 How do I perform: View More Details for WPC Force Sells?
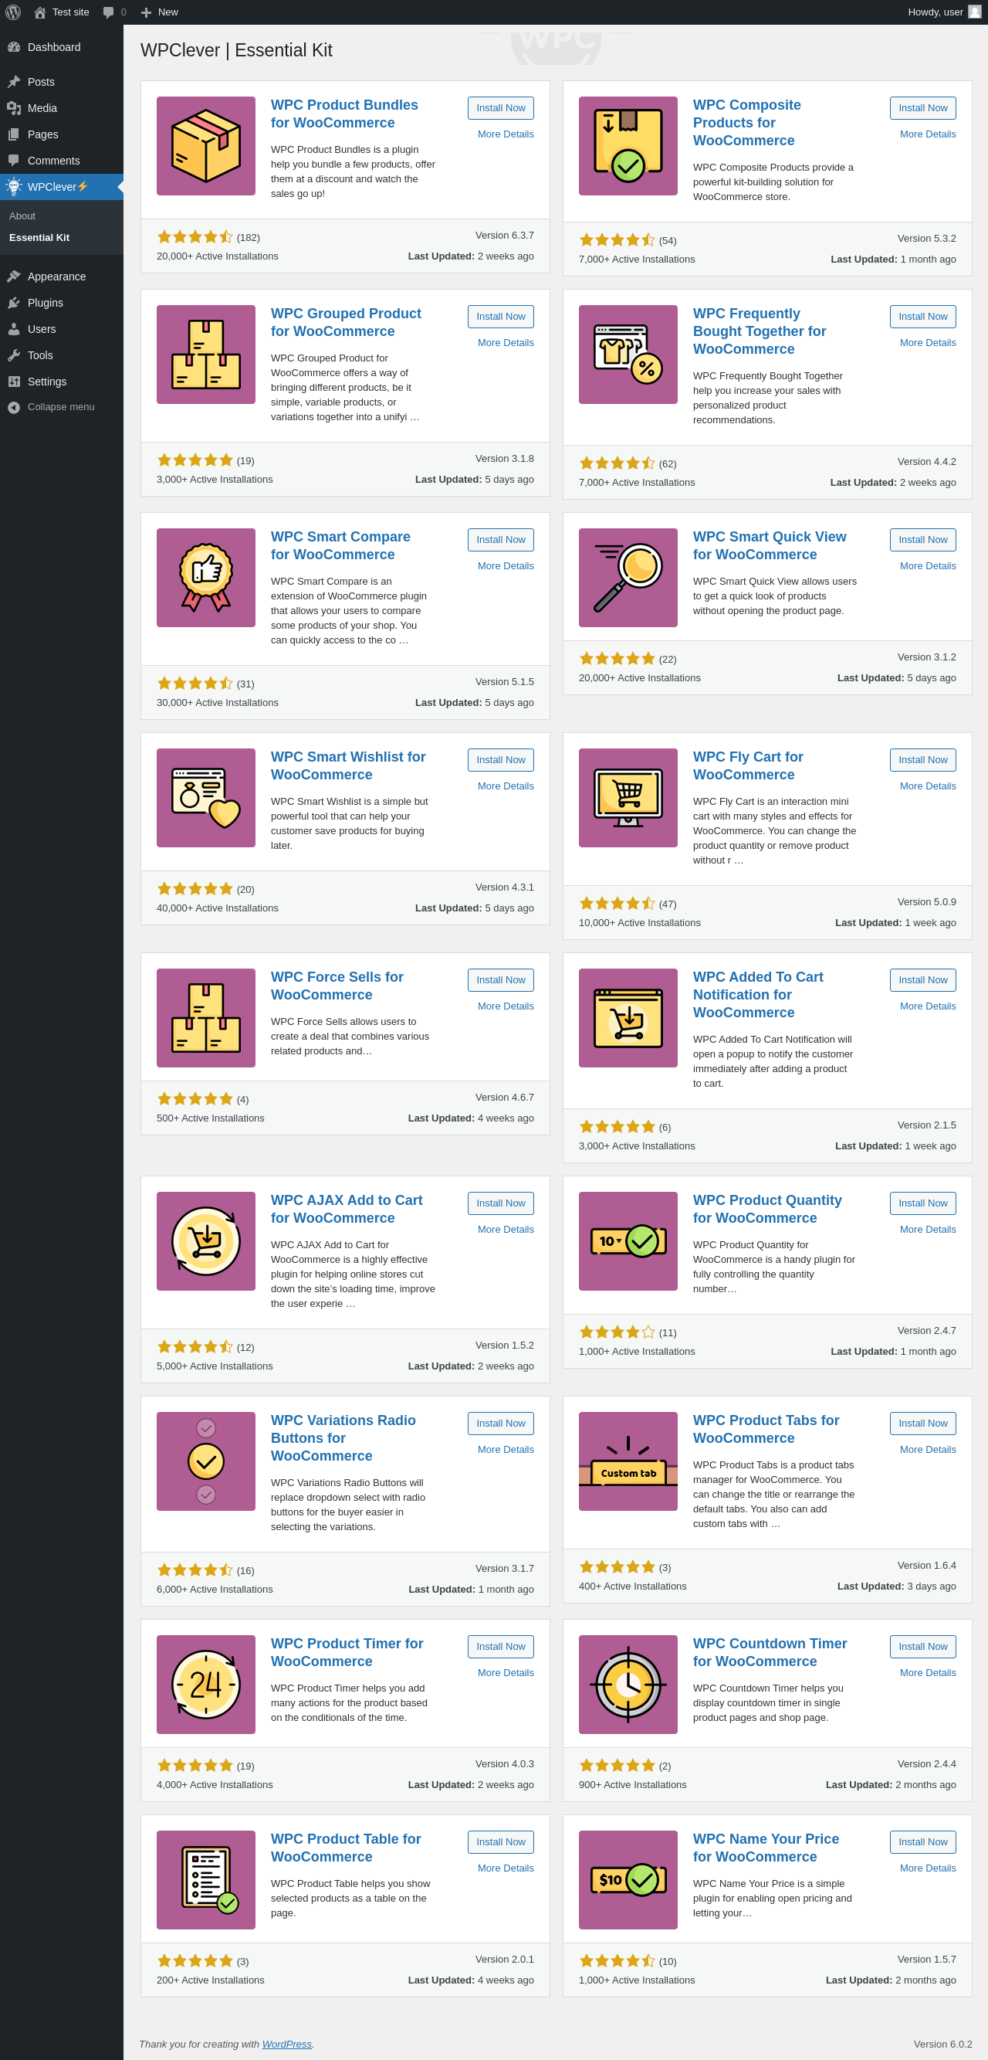point(506,1006)
